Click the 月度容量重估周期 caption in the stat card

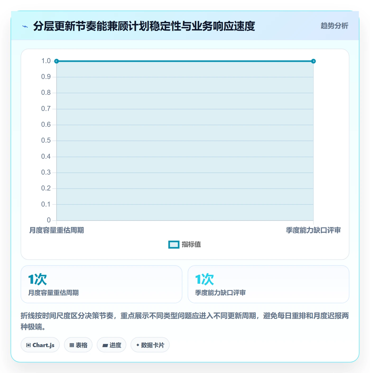[x=53, y=293]
